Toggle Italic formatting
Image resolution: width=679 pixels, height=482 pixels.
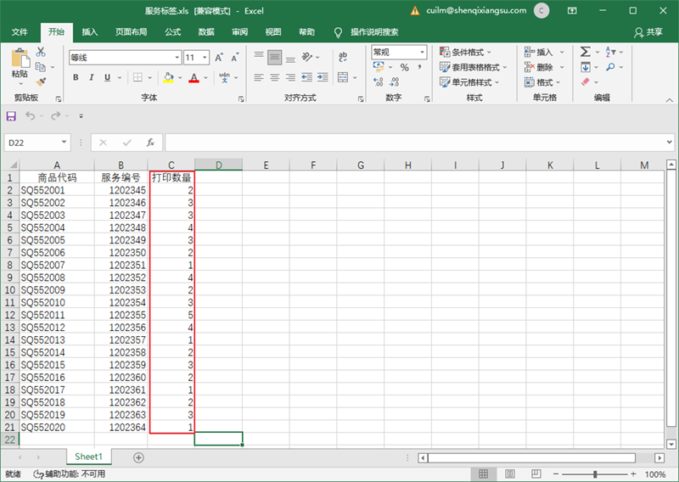pyautogui.click(x=91, y=78)
